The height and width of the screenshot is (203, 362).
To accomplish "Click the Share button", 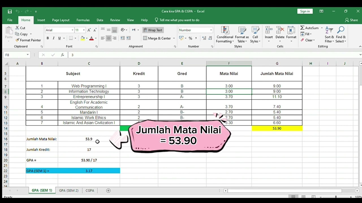I will click(352, 20).
